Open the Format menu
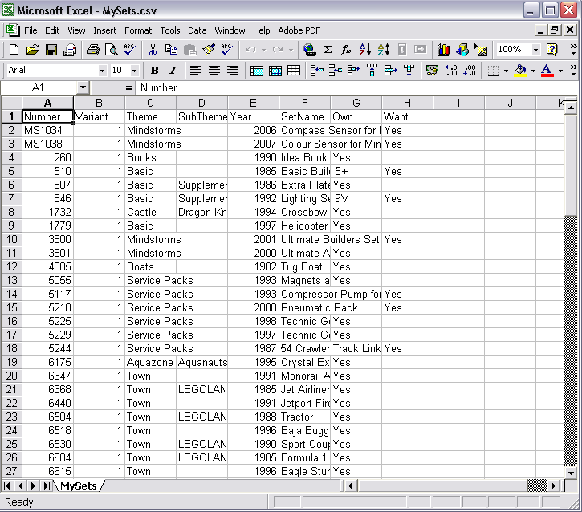582x512 pixels. point(138,30)
